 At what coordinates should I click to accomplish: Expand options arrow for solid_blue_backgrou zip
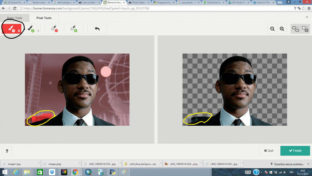tap(161, 163)
